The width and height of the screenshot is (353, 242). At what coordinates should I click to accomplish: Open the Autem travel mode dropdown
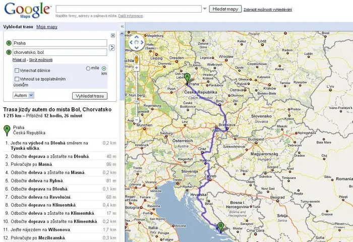[23, 95]
